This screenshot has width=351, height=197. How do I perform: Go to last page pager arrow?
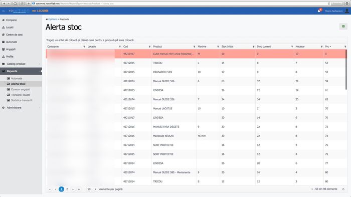click(x=79, y=189)
